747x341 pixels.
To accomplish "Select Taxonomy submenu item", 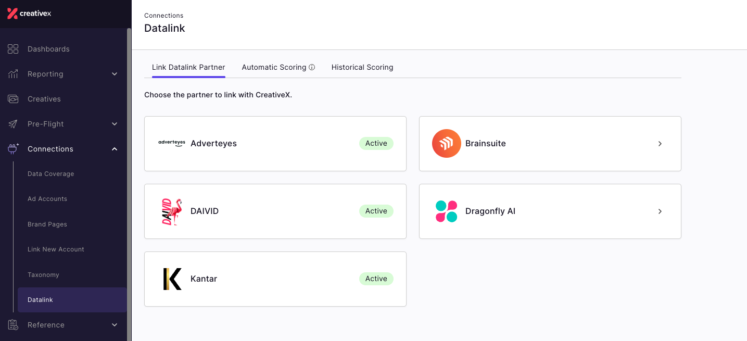I will tap(43, 275).
